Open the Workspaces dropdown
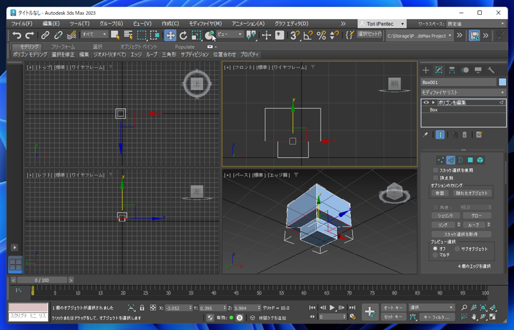The height and width of the screenshot is (330, 514). 476,24
